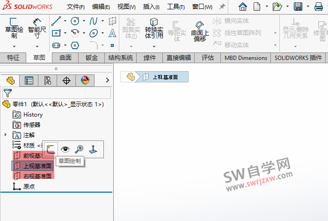Screen dimensions: 328x221
Task: Select 原点 origin in the tree
Action: (23, 186)
